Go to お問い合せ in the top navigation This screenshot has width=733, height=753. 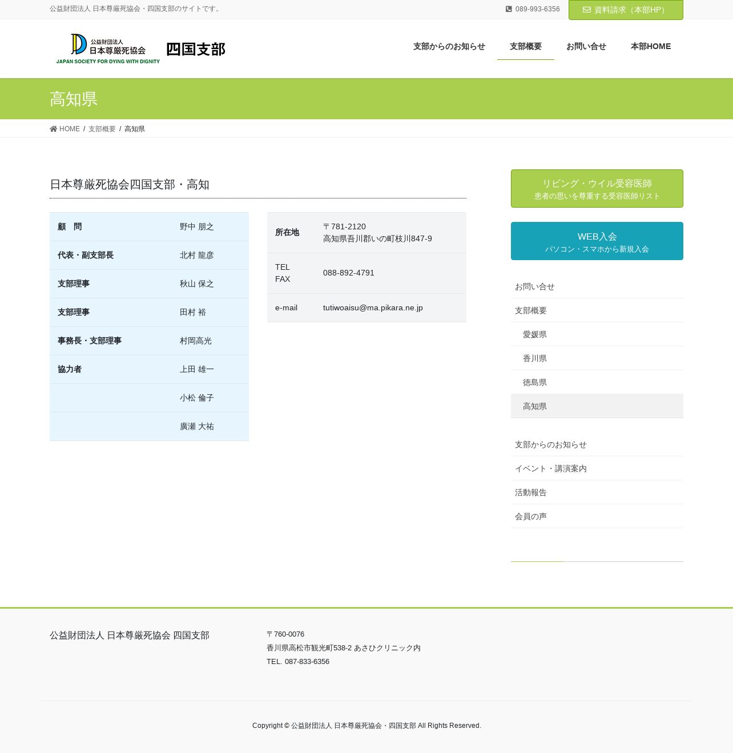(x=586, y=46)
